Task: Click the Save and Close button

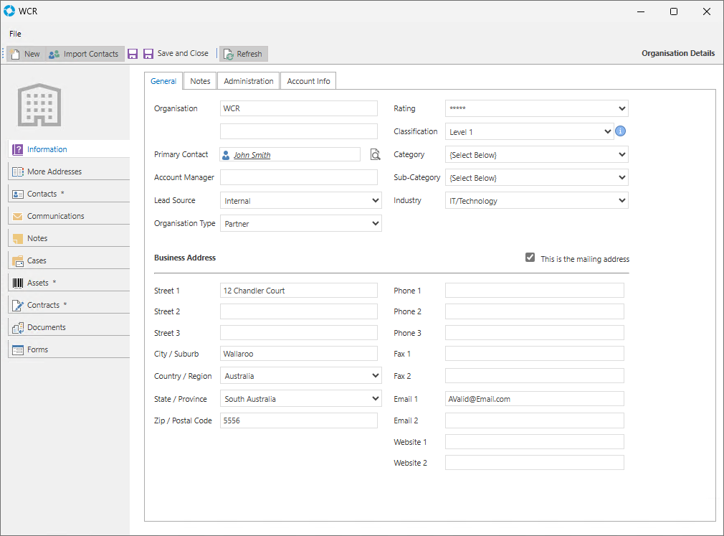Action: pos(176,54)
